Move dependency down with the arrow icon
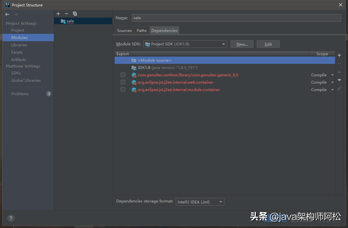 [339, 80]
